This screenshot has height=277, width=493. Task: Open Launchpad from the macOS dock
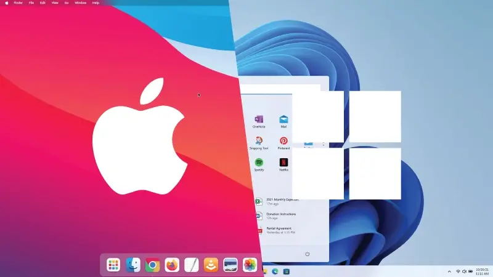113,265
